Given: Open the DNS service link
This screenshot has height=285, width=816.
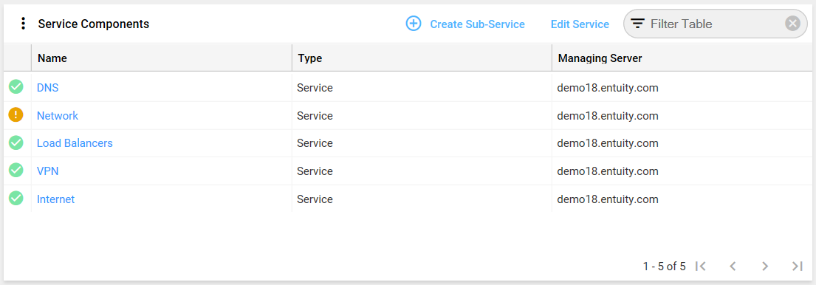Looking at the screenshot, I should click(x=47, y=88).
